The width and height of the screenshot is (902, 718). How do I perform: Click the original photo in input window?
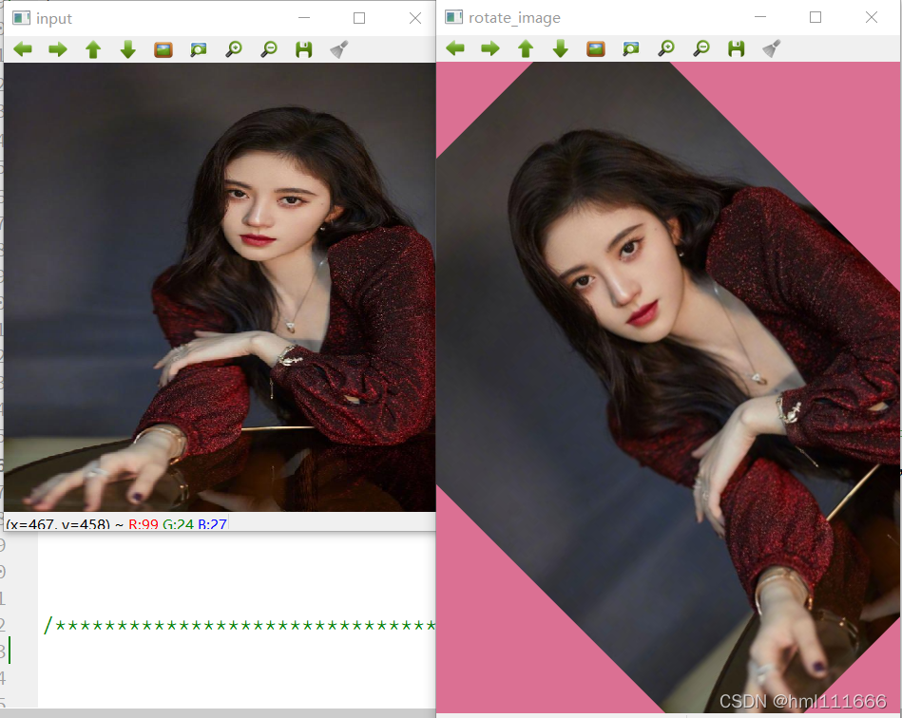[220, 287]
